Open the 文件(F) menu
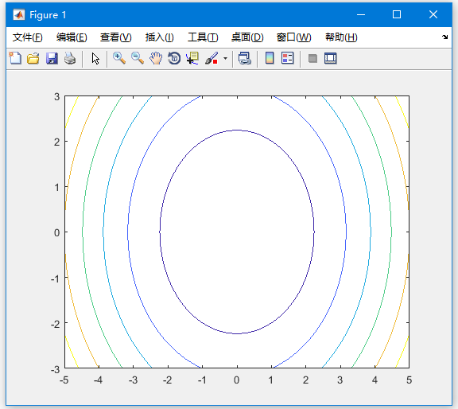Viewport: 458px width, 409px height. point(28,37)
